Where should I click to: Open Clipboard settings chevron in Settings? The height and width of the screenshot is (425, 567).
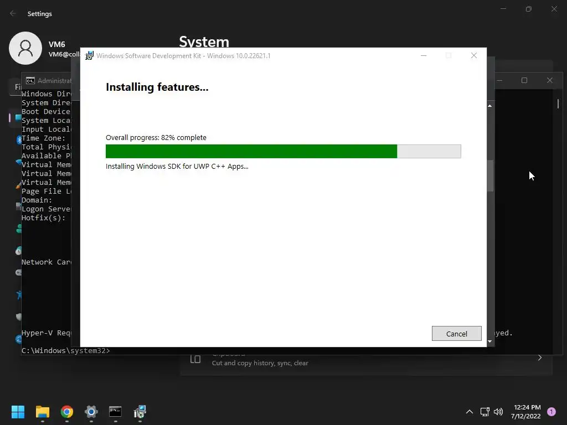pyautogui.click(x=539, y=358)
